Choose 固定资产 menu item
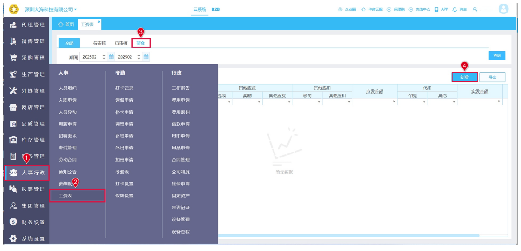The width and height of the screenshot is (521, 251). coord(181,196)
